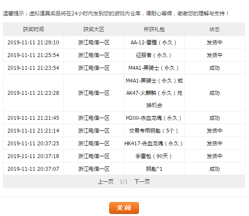Click the 获奖时间 column header

click(x=33, y=29)
